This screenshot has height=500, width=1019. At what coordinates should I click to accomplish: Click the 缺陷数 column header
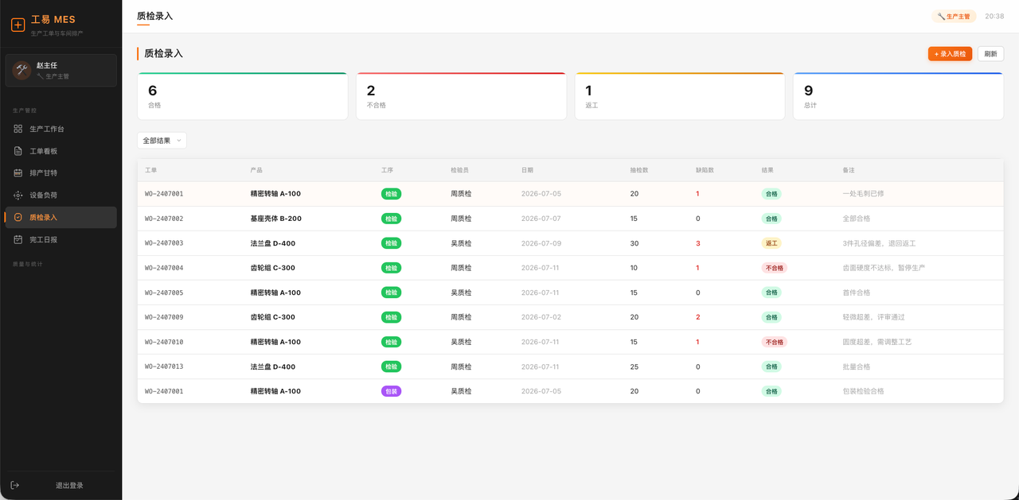pyautogui.click(x=705, y=170)
